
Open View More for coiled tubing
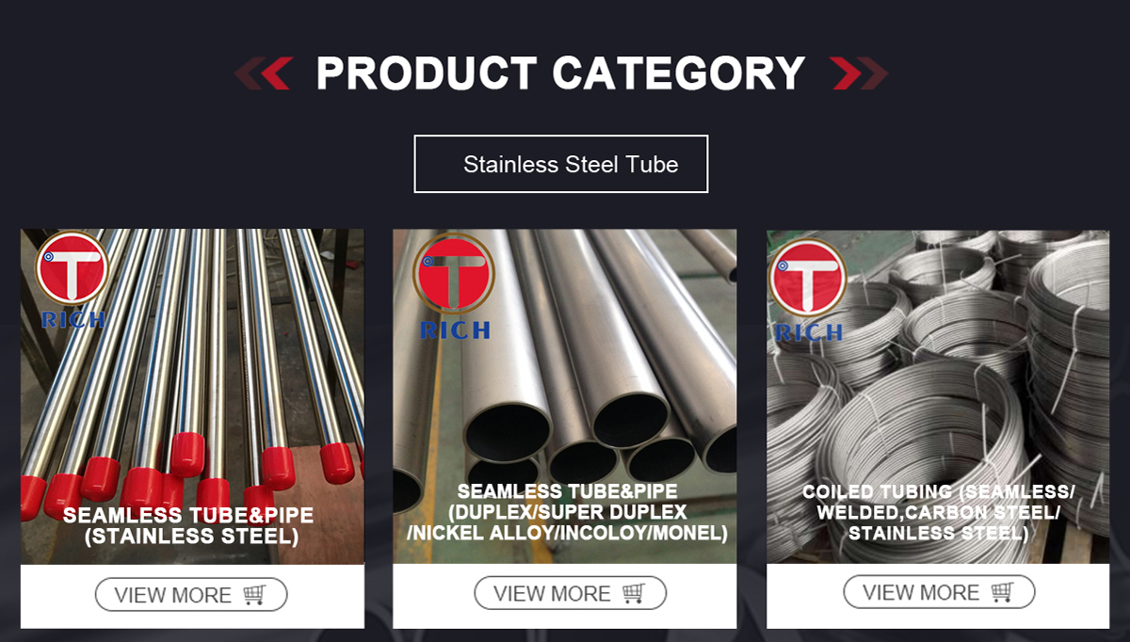tap(939, 592)
